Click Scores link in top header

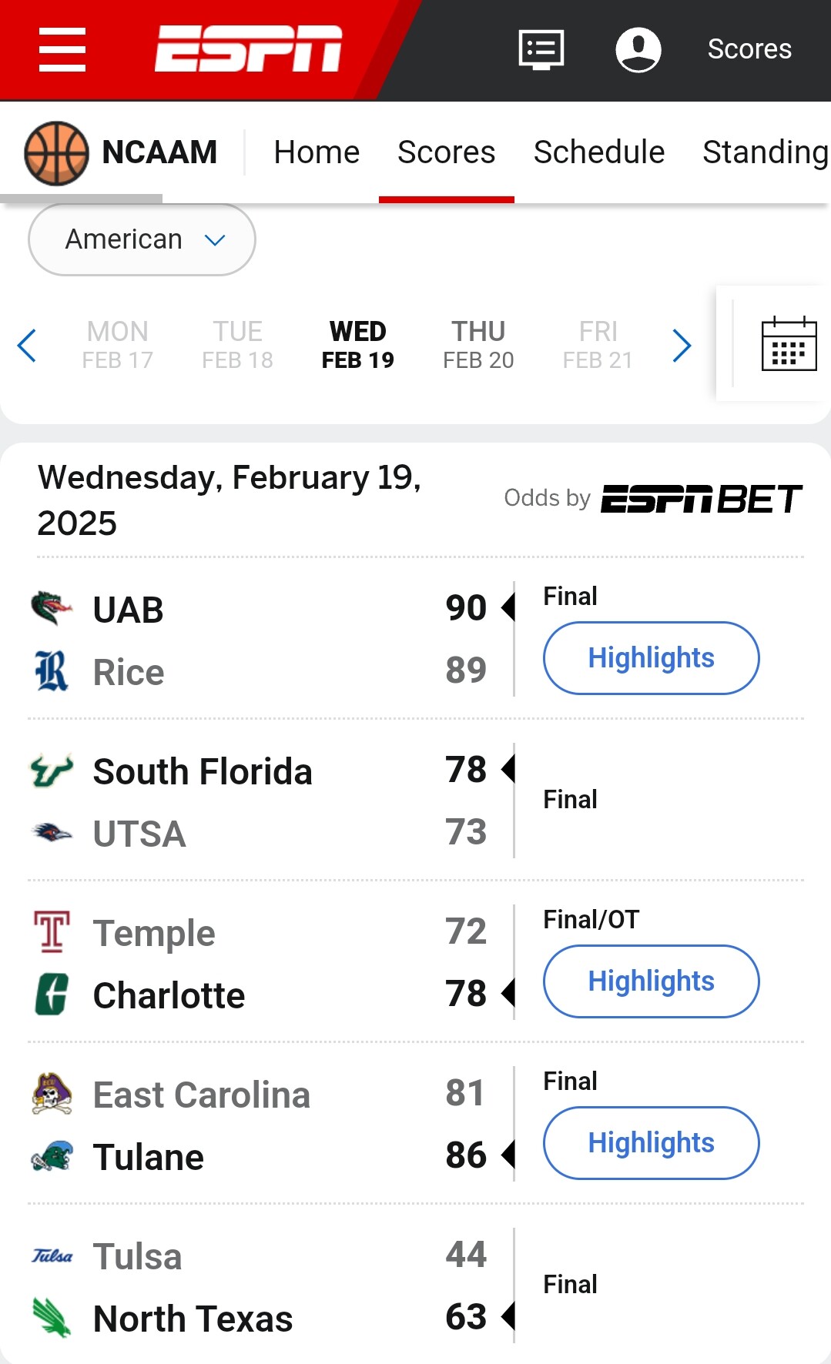point(749,49)
